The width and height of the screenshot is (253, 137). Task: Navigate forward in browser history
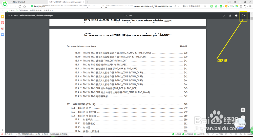(15, 6)
